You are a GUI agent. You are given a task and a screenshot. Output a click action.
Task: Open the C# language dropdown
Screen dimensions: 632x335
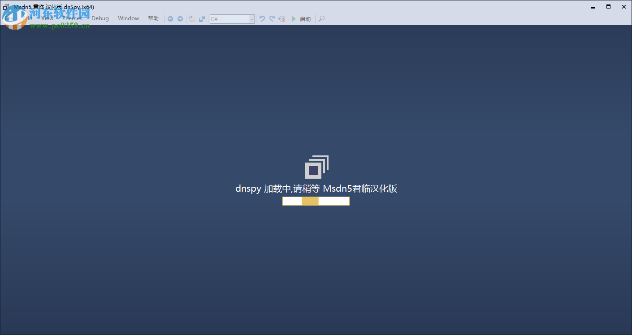[x=251, y=18]
